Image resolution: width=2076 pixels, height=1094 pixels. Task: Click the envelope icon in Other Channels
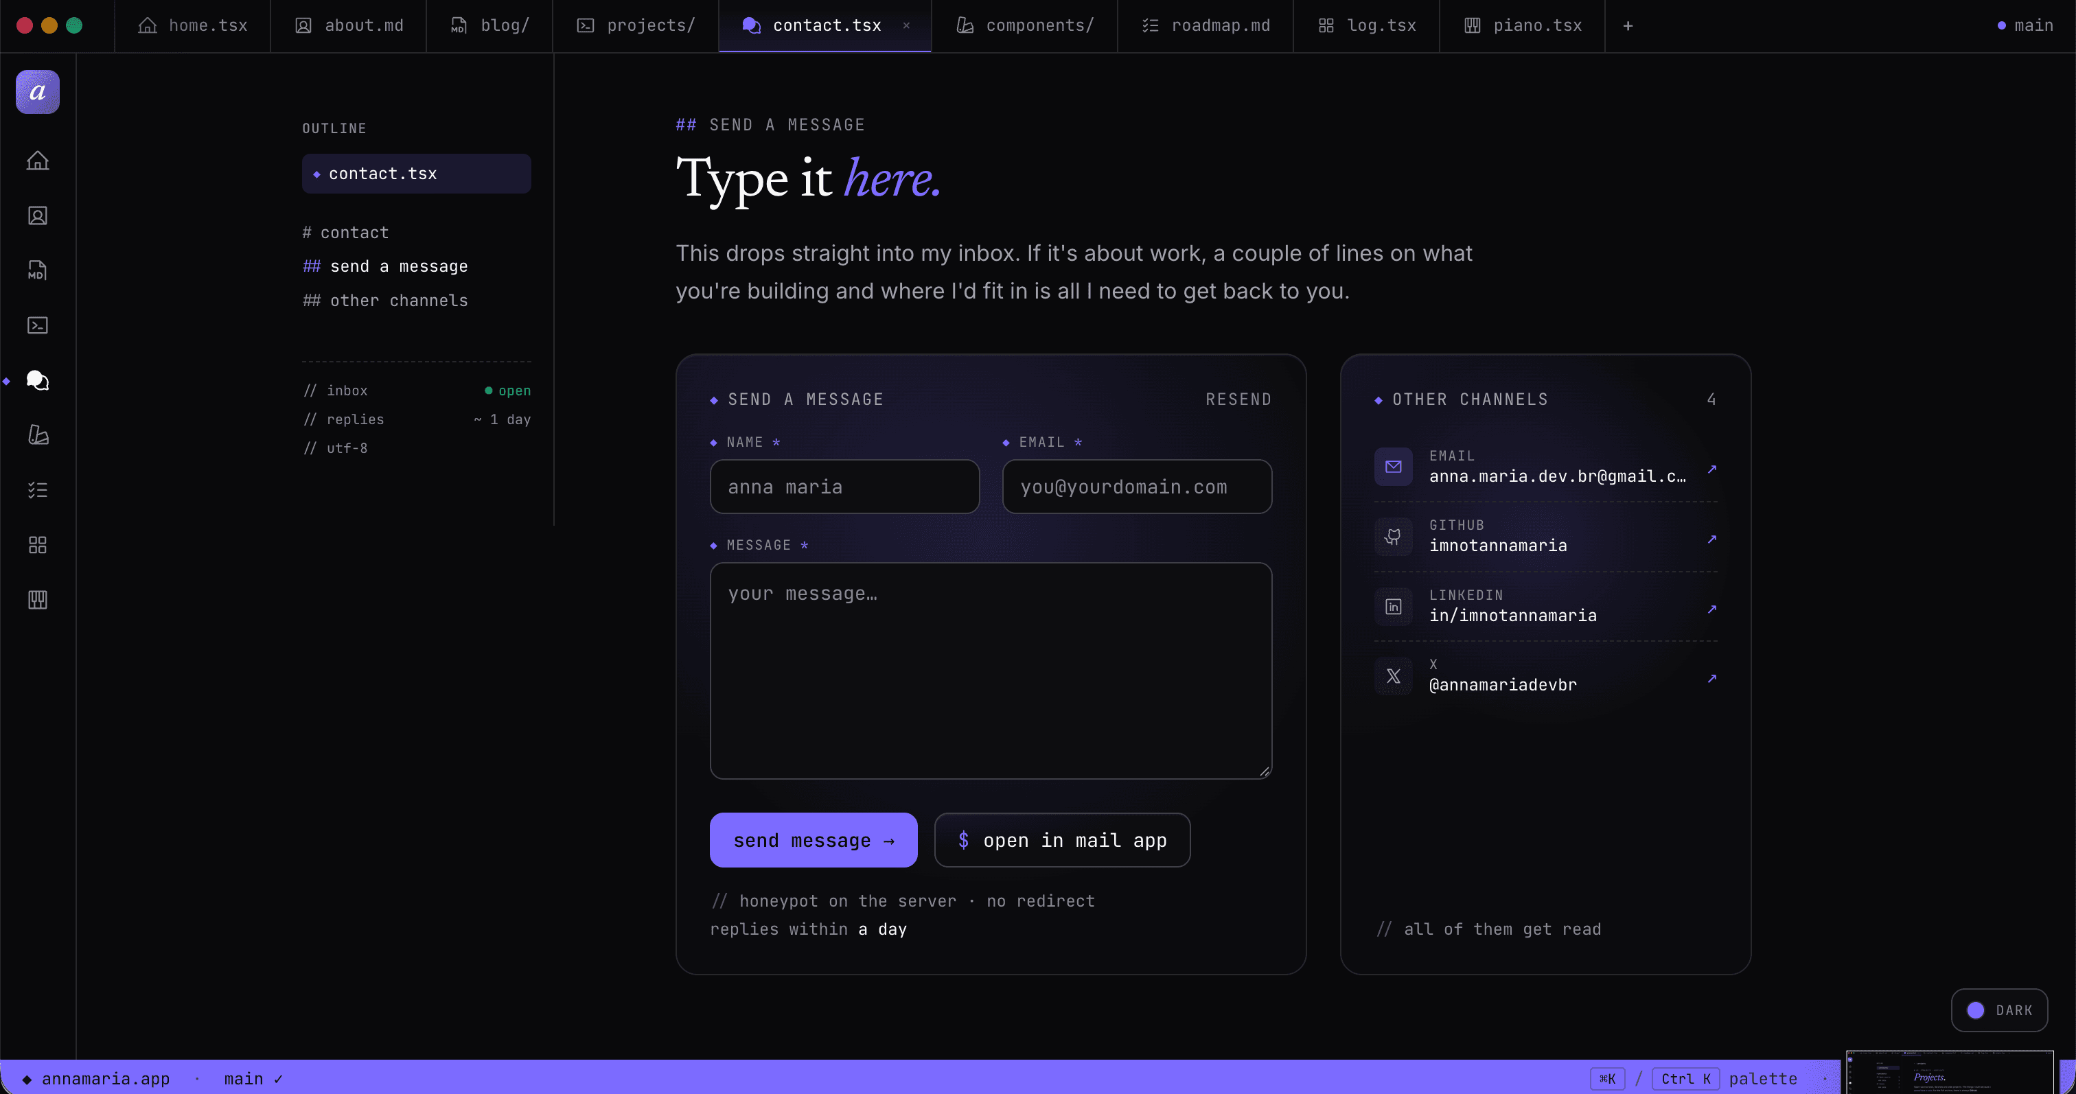[1394, 467]
